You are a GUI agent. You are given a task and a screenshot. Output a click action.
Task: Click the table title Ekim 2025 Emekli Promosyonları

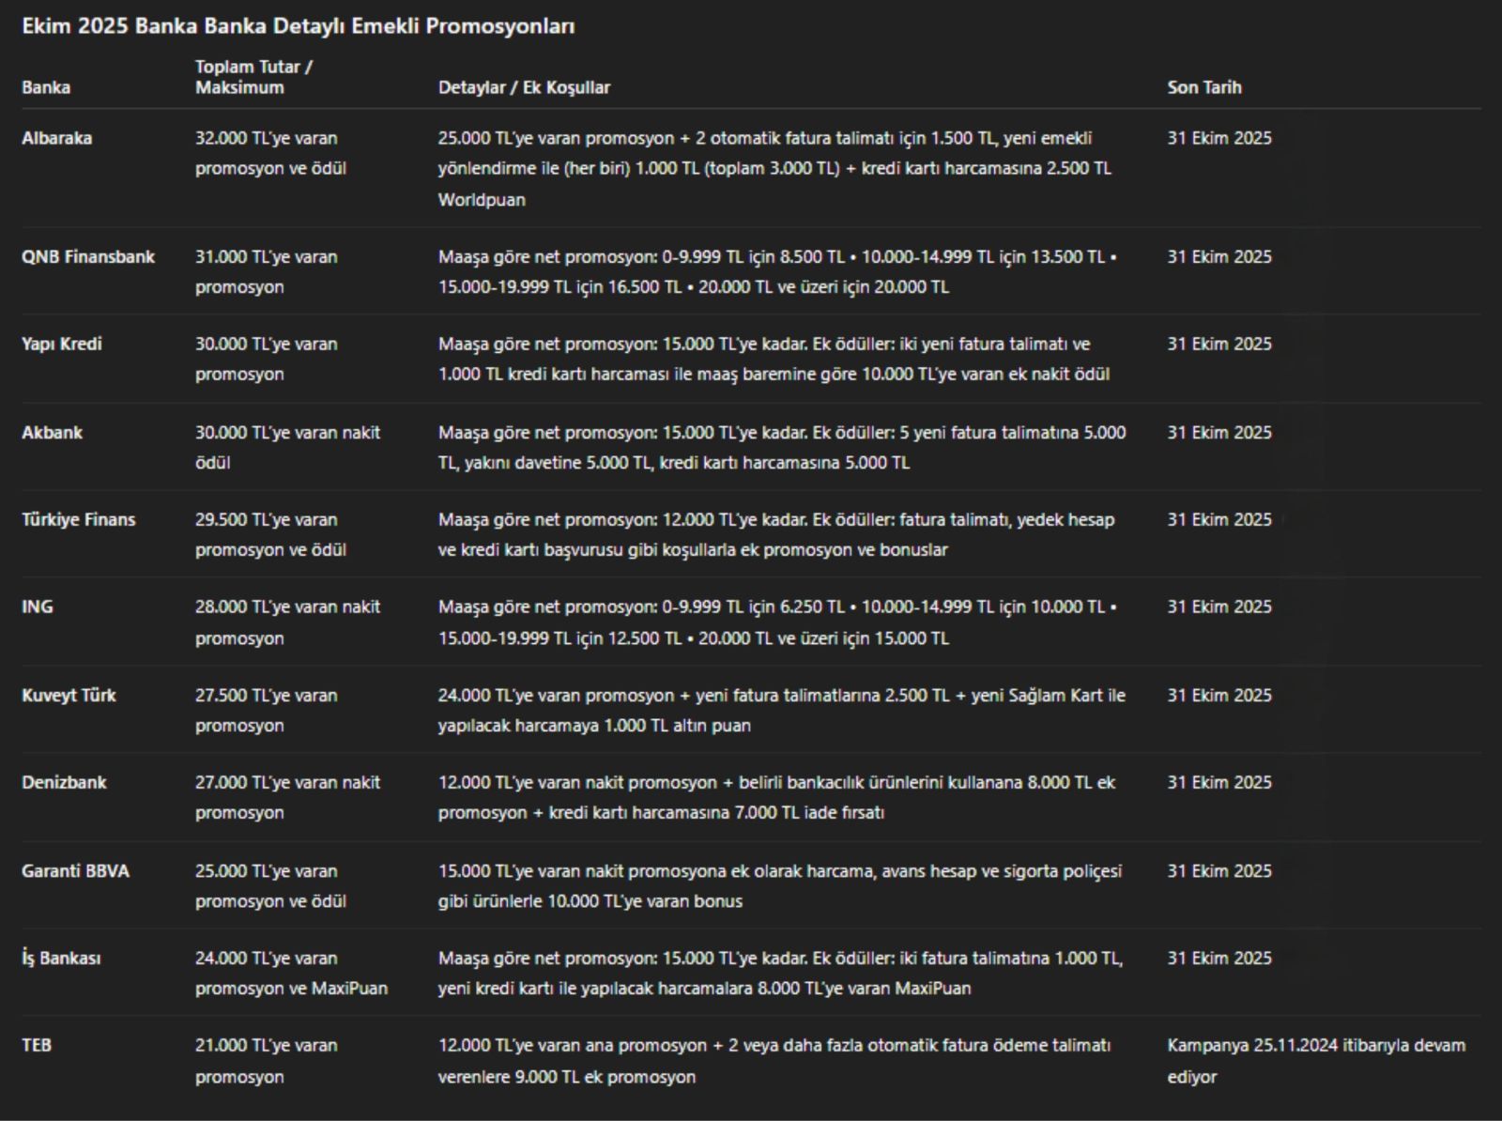click(298, 26)
